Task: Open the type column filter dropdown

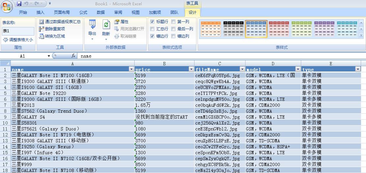Action: [x=358, y=69]
